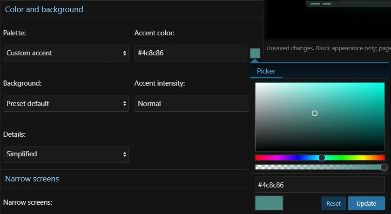The image size is (391, 214).
Task: Click the hue slider handle
Action: click(x=322, y=158)
